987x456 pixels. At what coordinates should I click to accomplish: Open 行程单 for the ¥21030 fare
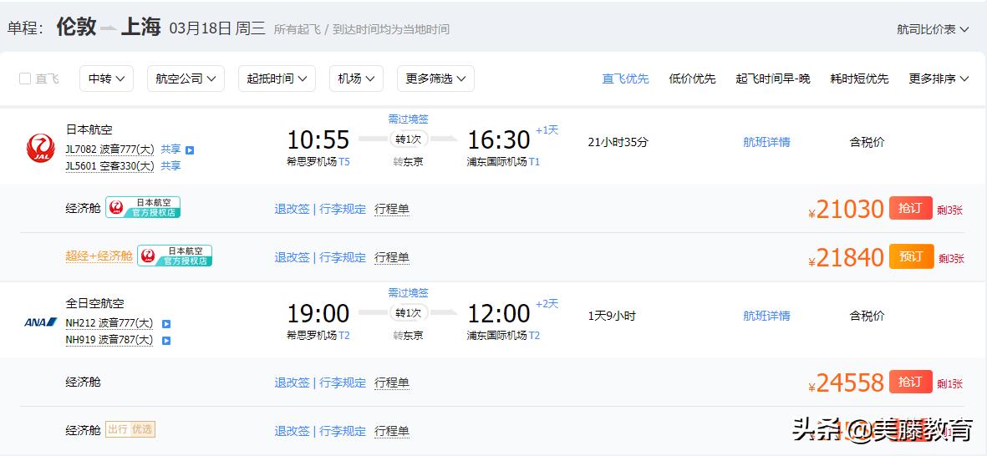[391, 209]
